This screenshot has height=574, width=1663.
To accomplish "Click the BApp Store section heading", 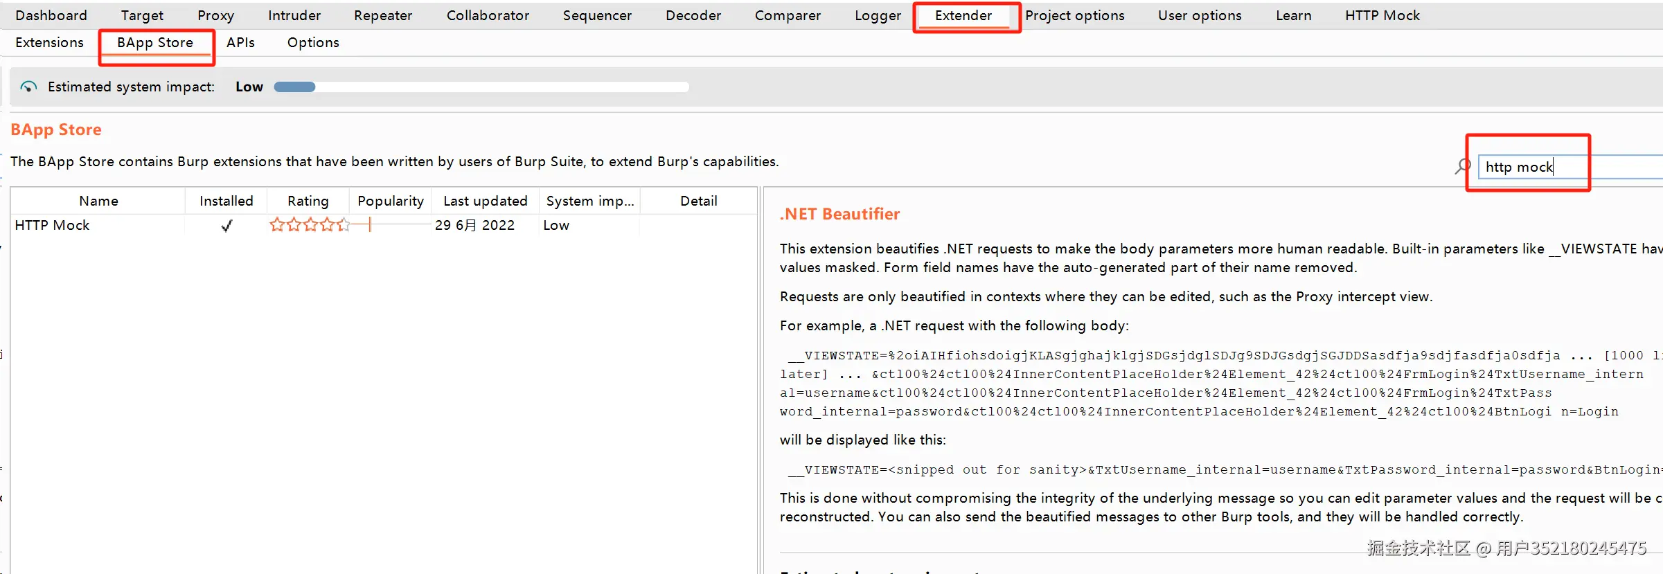I will click(x=56, y=129).
